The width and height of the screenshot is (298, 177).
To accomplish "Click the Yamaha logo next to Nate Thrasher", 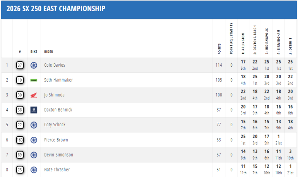I will 34,170.
